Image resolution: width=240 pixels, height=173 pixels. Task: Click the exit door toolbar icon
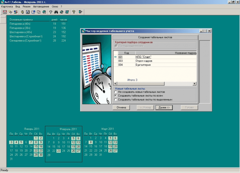point(80,12)
